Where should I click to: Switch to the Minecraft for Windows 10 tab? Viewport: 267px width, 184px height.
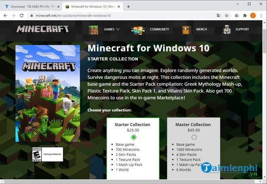coord(93,7)
